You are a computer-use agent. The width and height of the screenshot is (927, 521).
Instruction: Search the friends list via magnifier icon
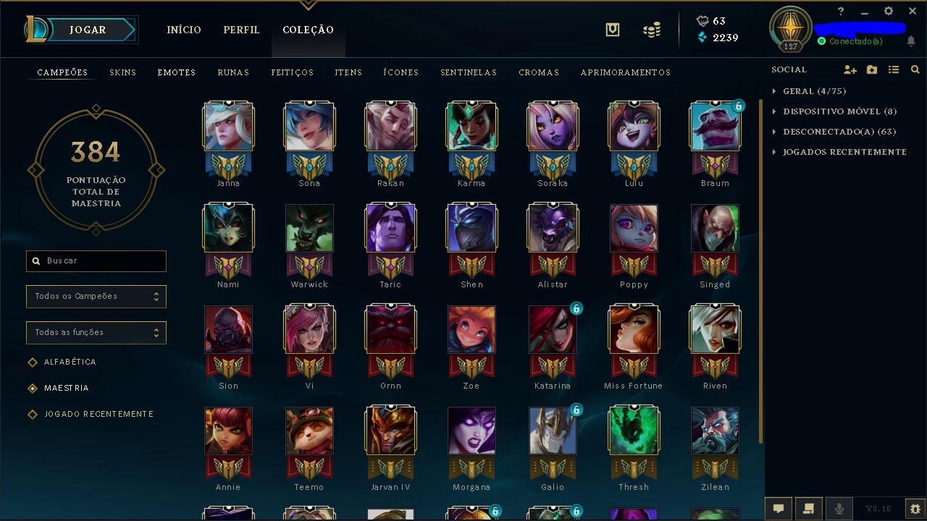915,70
